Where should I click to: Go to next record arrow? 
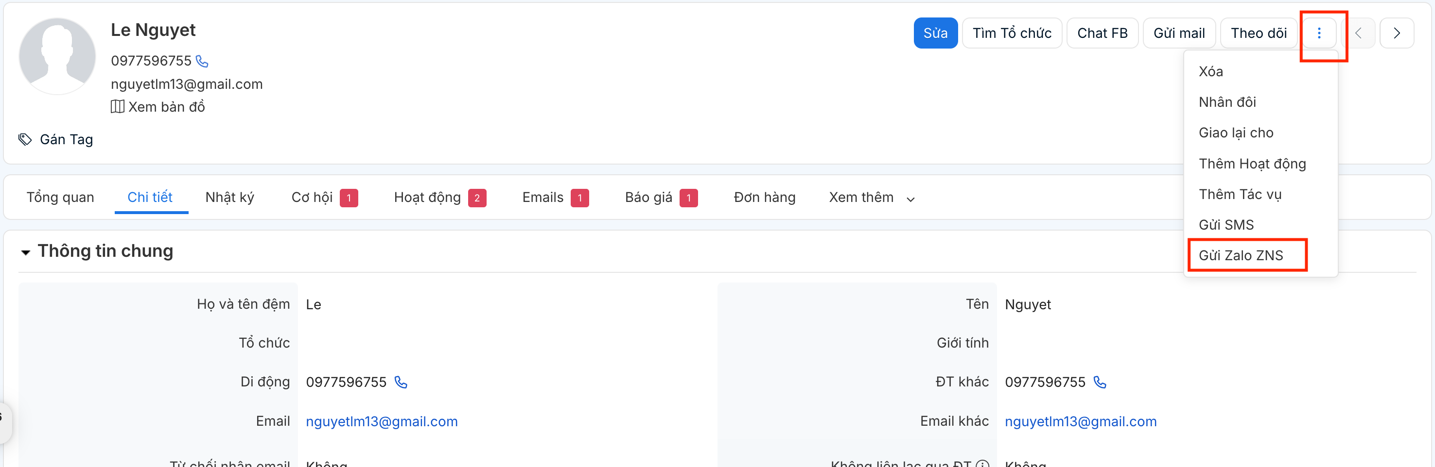(x=1396, y=33)
